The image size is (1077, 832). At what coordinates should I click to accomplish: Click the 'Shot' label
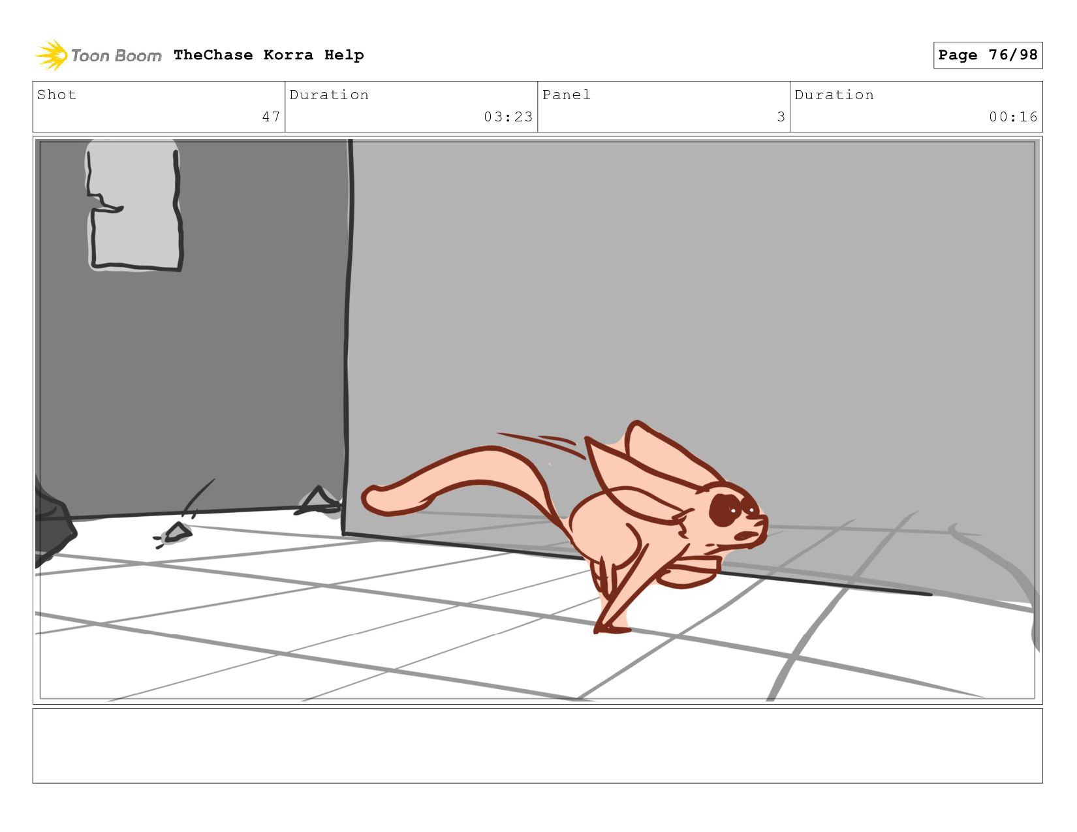point(57,95)
